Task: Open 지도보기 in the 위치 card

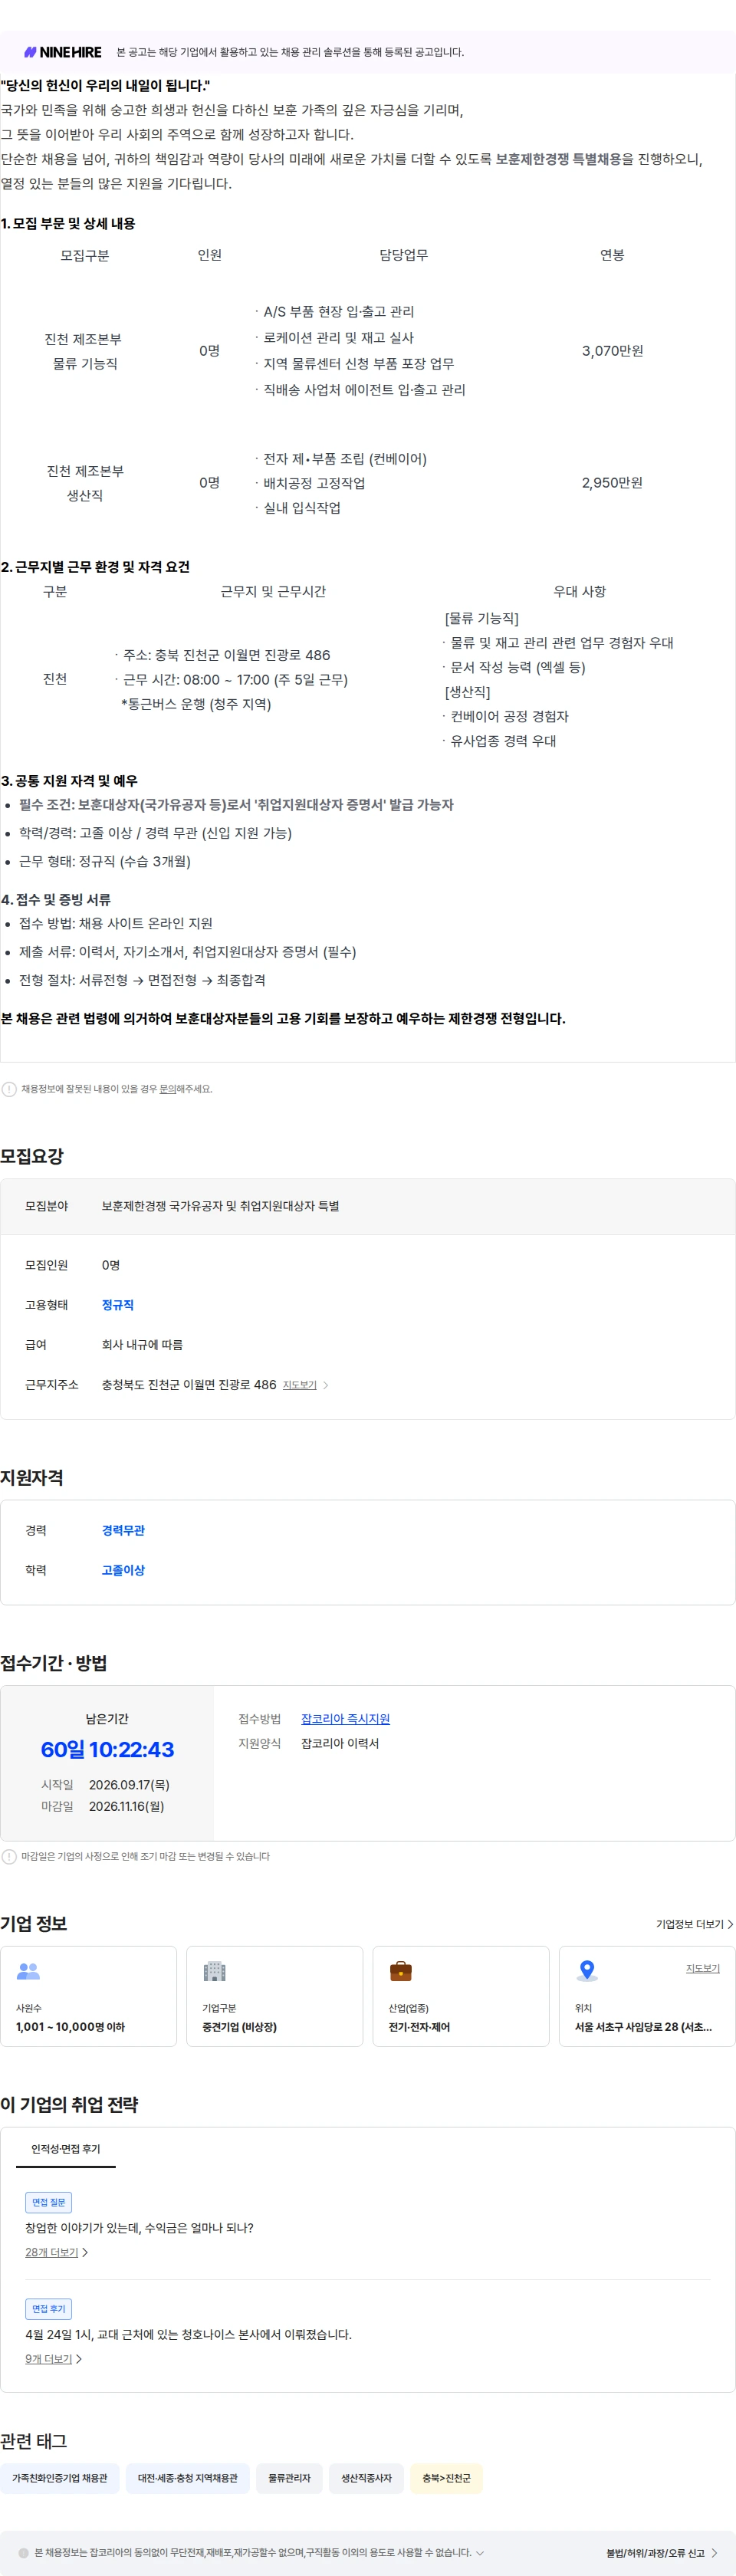Action: point(702,1968)
